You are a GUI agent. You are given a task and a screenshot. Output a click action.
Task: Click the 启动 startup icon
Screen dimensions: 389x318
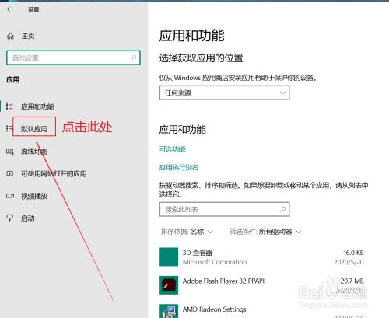[10, 218]
